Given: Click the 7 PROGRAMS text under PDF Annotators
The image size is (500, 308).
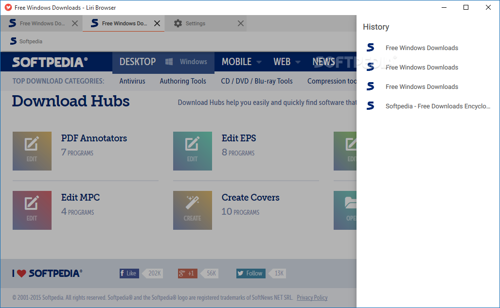Looking at the screenshot, I should click(77, 153).
